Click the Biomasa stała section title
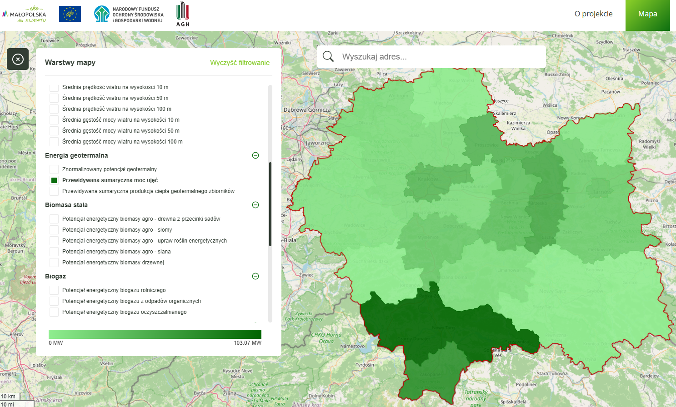 pos(66,205)
